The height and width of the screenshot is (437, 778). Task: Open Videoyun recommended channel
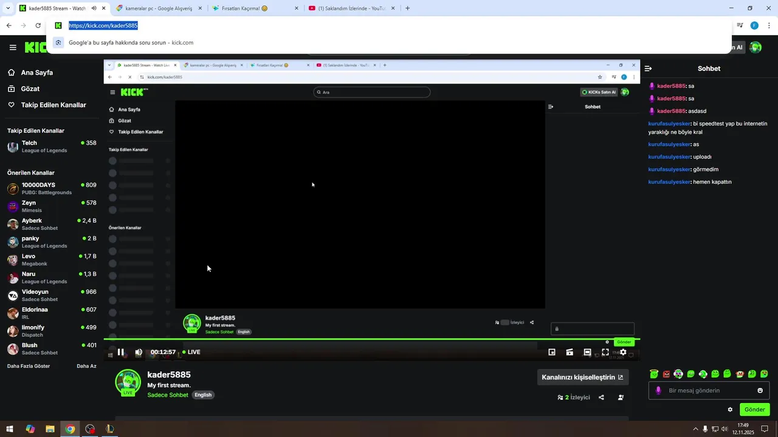52,296
